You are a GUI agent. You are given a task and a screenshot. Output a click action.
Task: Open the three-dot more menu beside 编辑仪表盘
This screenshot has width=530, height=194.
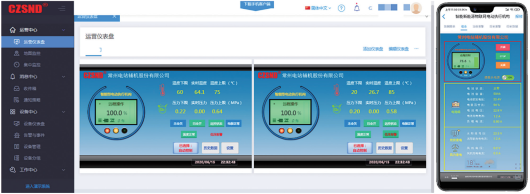pyautogui.click(x=417, y=49)
